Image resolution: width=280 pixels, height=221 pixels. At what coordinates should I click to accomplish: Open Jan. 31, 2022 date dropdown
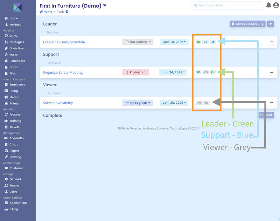pos(174,42)
